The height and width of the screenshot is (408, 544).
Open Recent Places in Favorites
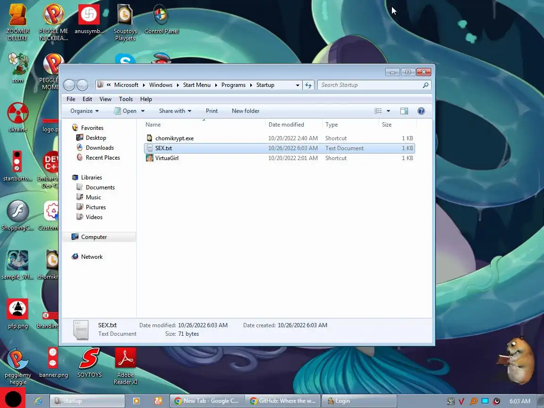point(98,158)
